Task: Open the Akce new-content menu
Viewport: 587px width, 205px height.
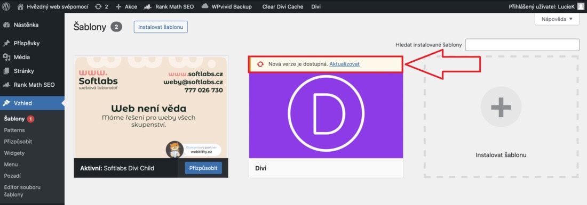Action: [126, 7]
